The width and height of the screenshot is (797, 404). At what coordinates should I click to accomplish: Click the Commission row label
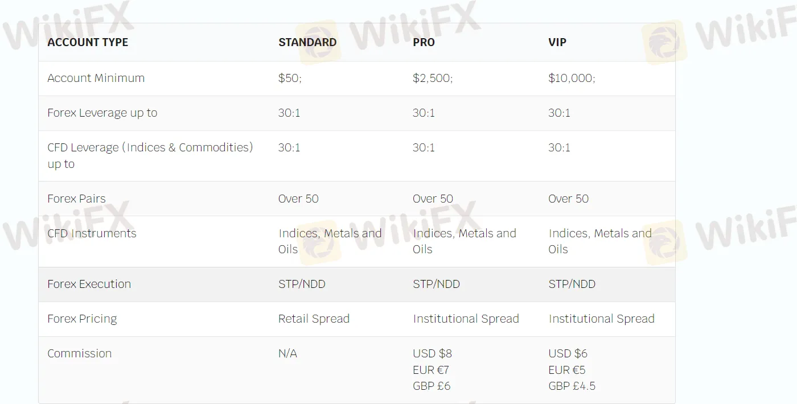pyautogui.click(x=79, y=353)
